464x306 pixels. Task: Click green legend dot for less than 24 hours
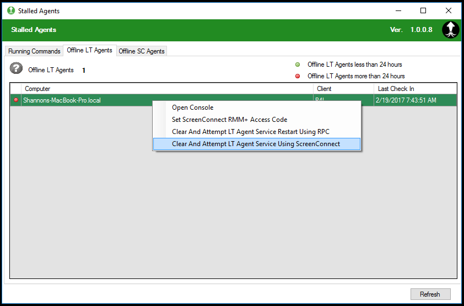298,65
